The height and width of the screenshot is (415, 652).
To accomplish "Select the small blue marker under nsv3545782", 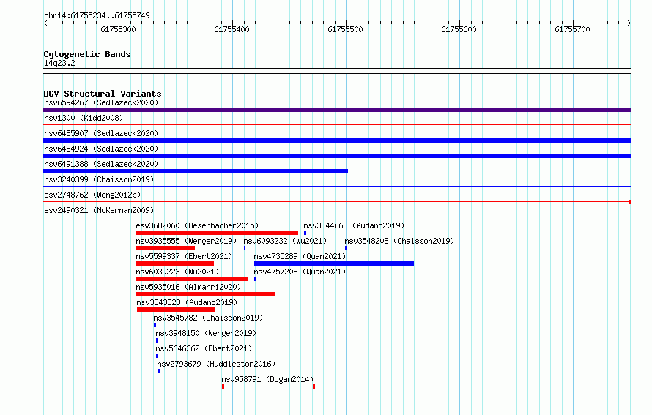I will pos(155,325).
